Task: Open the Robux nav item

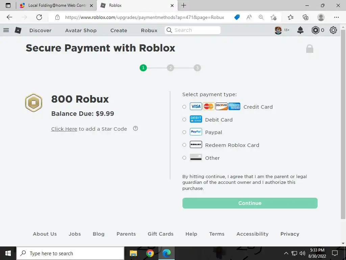Action: coord(149,30)
